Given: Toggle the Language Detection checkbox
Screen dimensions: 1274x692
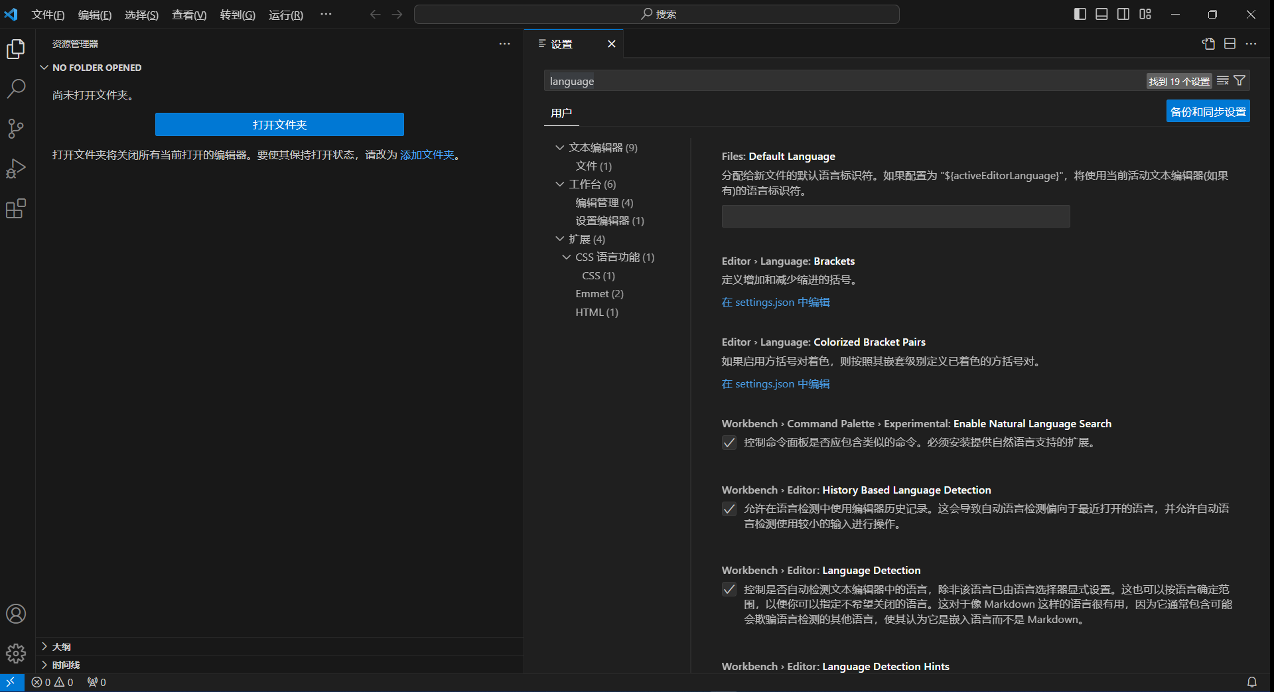Looking at the screenshot, I should pyautogui.click(x=729, y=589).
